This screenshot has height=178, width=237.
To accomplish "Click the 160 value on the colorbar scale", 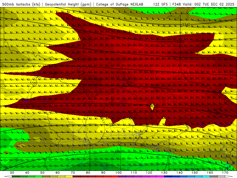I will (210, 173).
